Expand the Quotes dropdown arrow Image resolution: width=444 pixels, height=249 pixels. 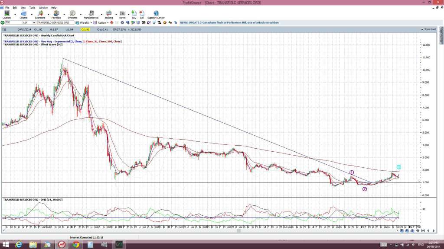tap(15, 14)
